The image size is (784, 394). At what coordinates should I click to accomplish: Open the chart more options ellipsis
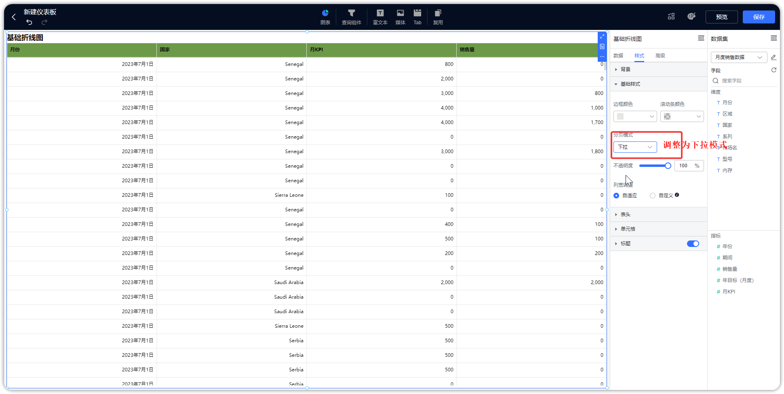click(x=602, y=57)
